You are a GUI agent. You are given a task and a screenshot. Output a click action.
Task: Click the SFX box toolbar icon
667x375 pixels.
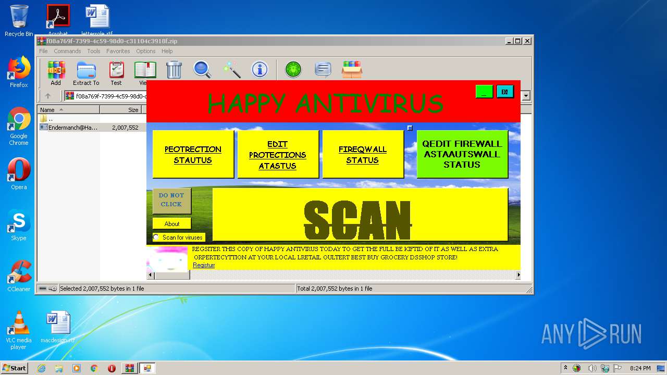352,69
